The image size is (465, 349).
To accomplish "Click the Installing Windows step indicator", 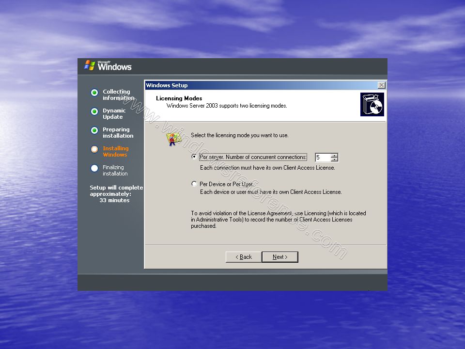I will pos(94,149).
